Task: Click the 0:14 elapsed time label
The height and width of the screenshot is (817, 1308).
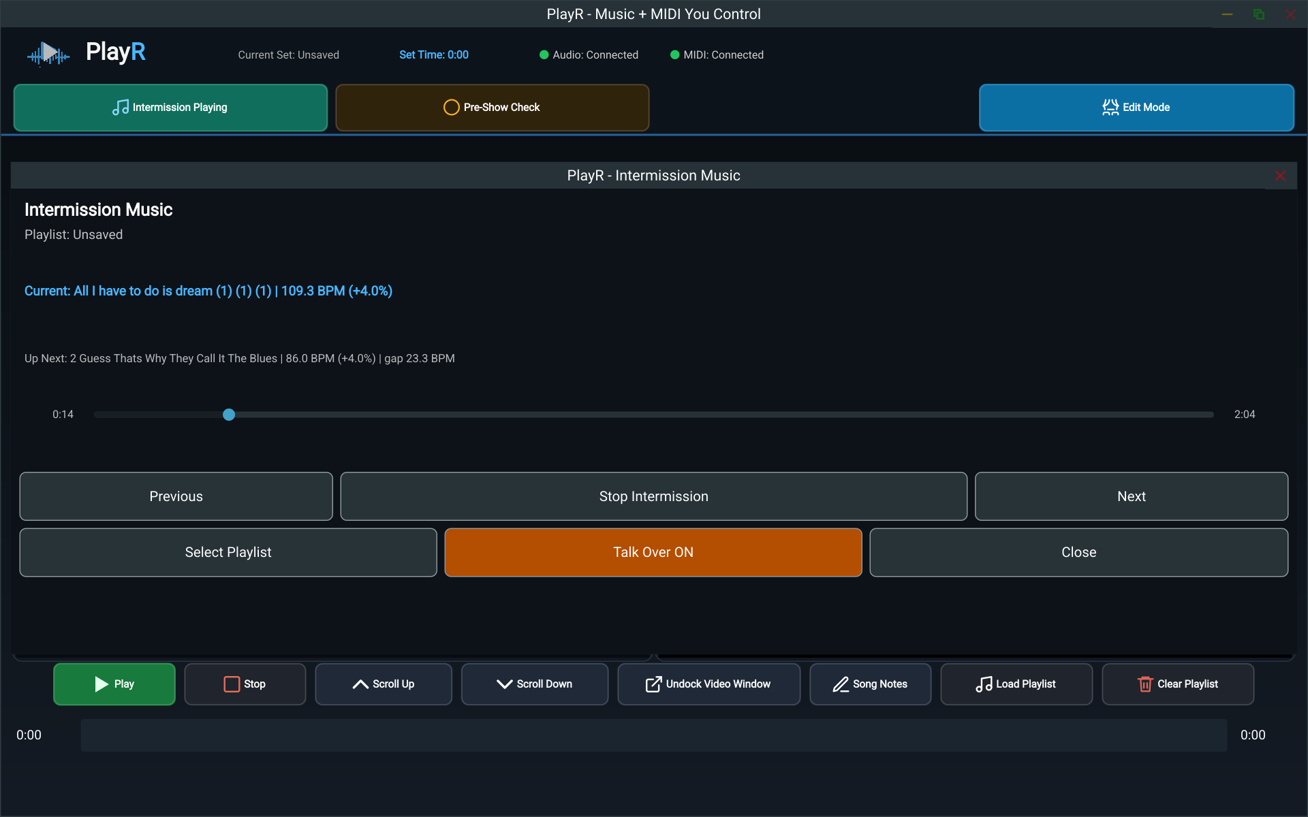Action: click(x=63, y=415)
